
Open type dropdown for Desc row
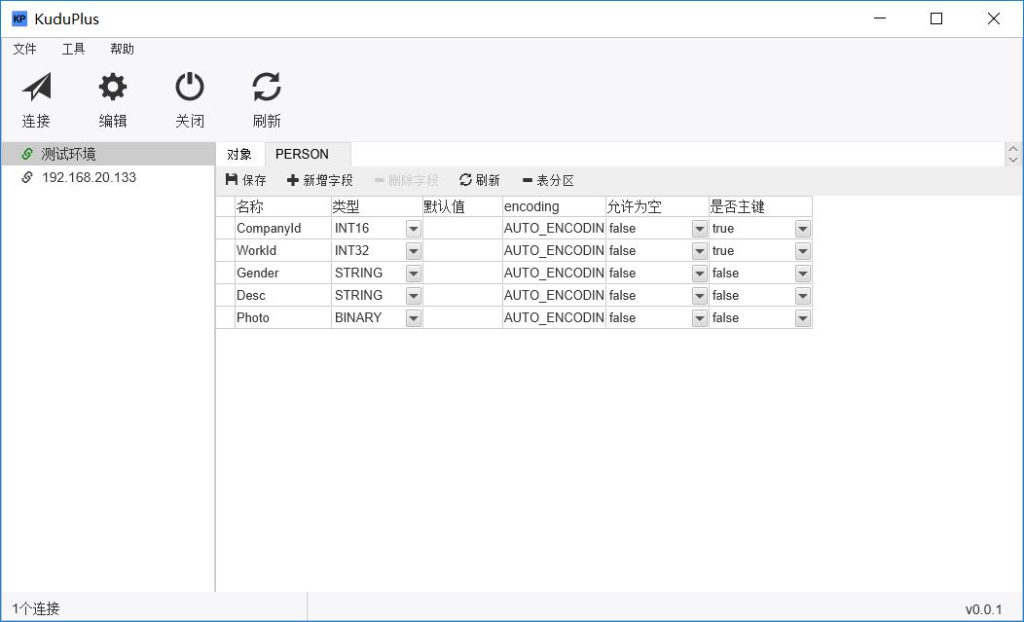(414, 295)
